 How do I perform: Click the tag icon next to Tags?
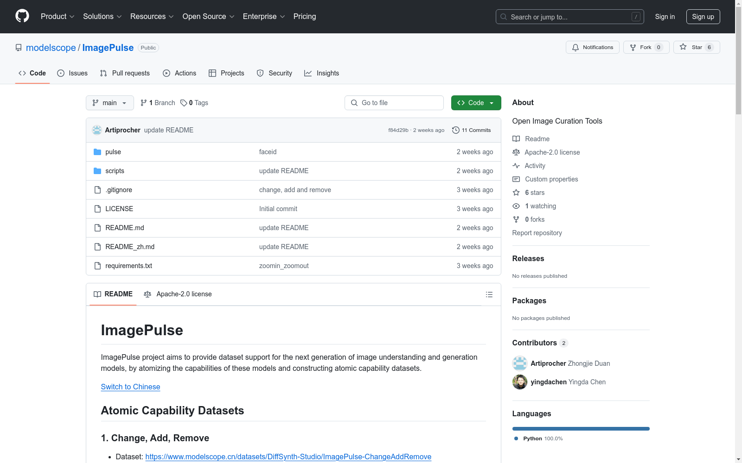coord(184,103)
